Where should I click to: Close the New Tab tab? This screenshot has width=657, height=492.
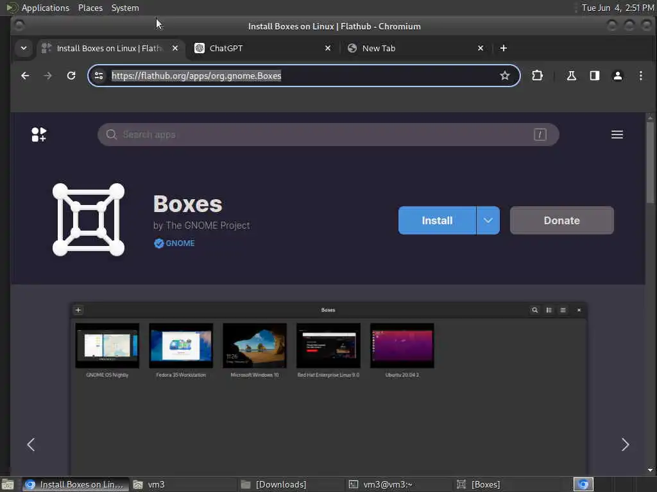point(481,48)
